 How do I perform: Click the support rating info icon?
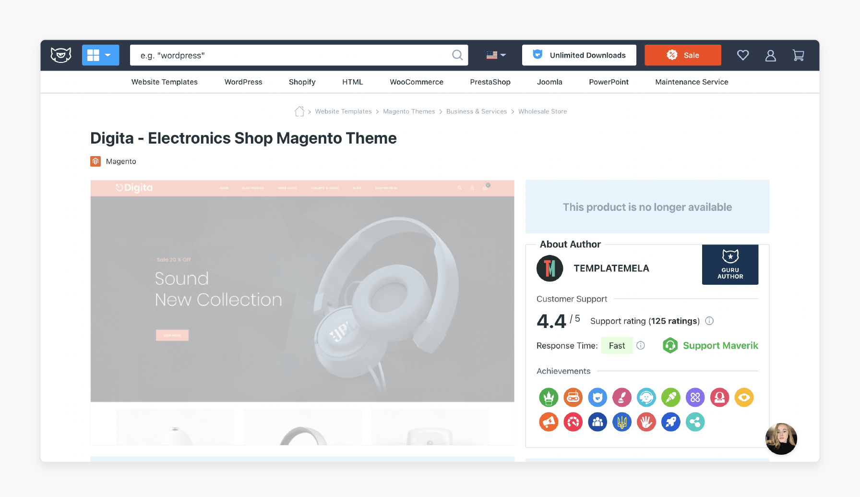tap(709, 321)
